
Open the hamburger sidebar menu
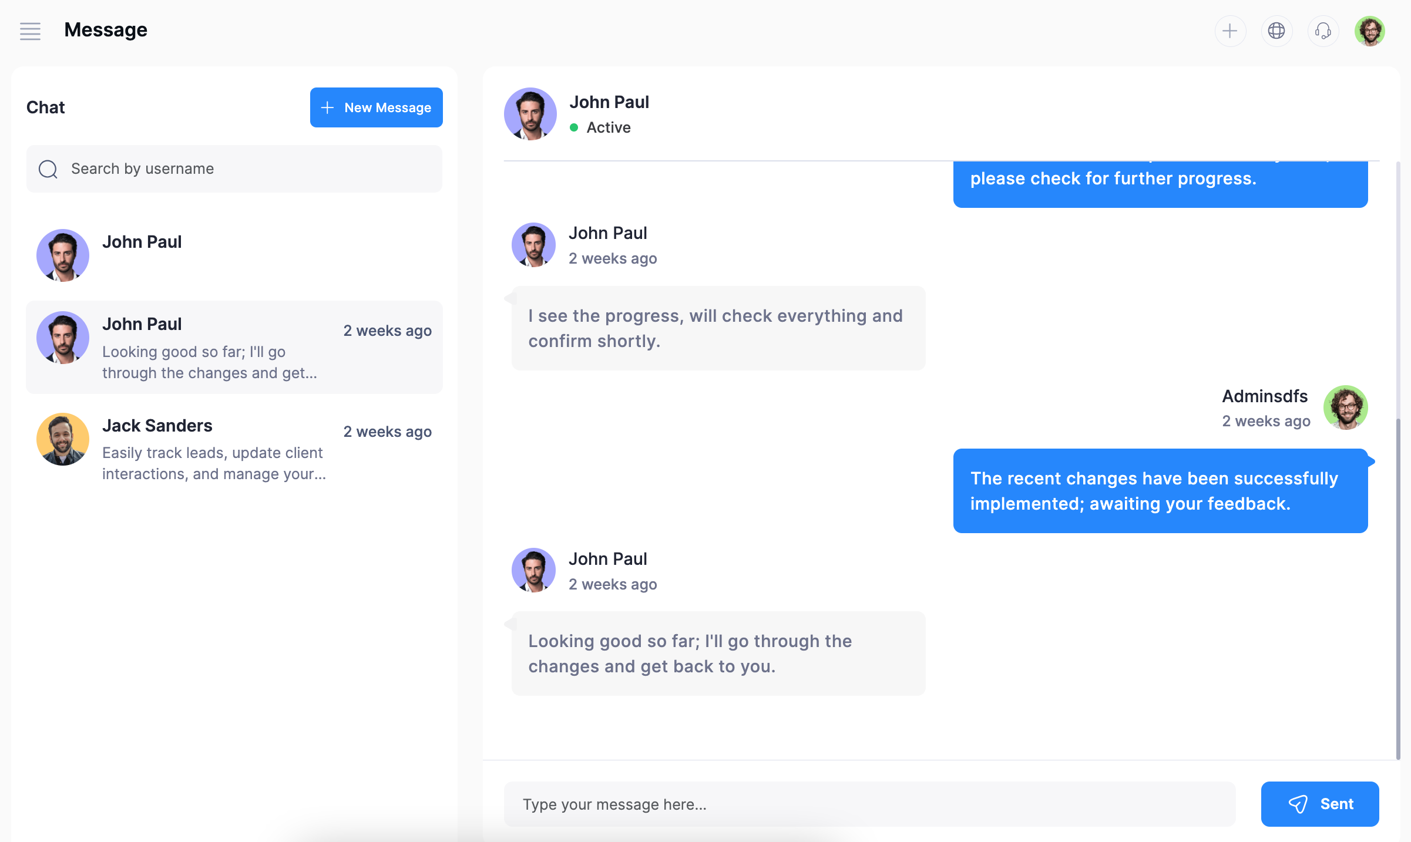click(x=30, y=31)
